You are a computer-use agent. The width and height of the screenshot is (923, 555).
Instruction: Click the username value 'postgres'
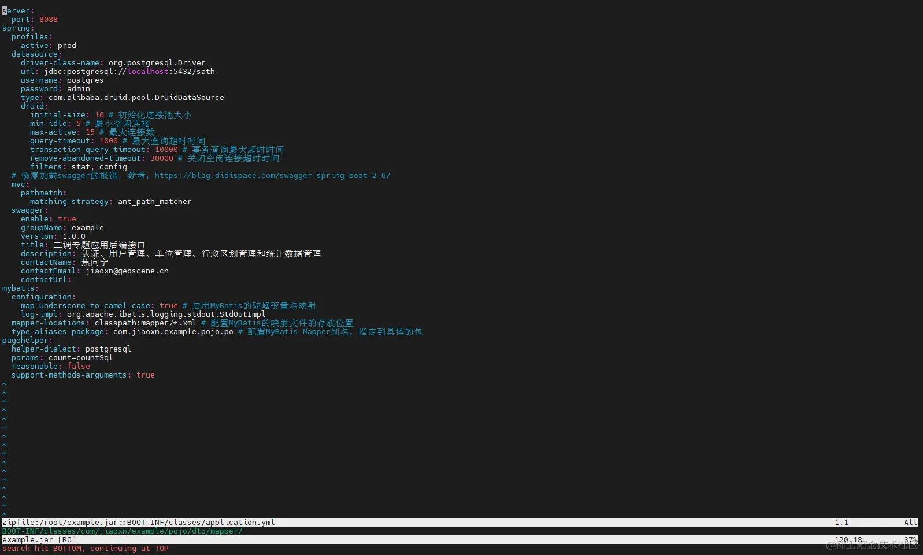[86, 80]
